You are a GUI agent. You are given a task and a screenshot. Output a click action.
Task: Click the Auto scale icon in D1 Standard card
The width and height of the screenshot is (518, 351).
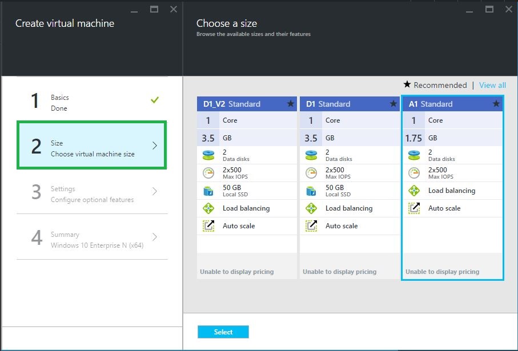pyautogui.click(x=311, y=226)
